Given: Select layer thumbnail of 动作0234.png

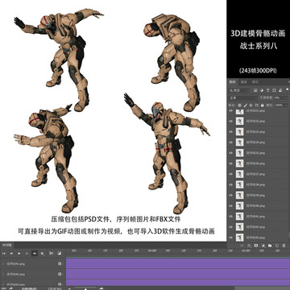Looking at the screenshot, I should tap(239, 143).
